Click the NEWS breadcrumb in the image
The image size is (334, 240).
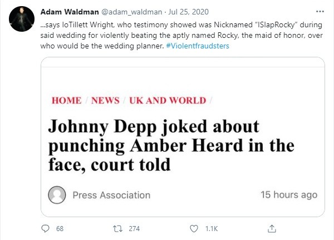click(x=105, y=100)
